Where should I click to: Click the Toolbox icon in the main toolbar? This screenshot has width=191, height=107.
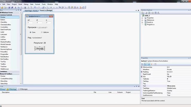(x=77, y=7)
